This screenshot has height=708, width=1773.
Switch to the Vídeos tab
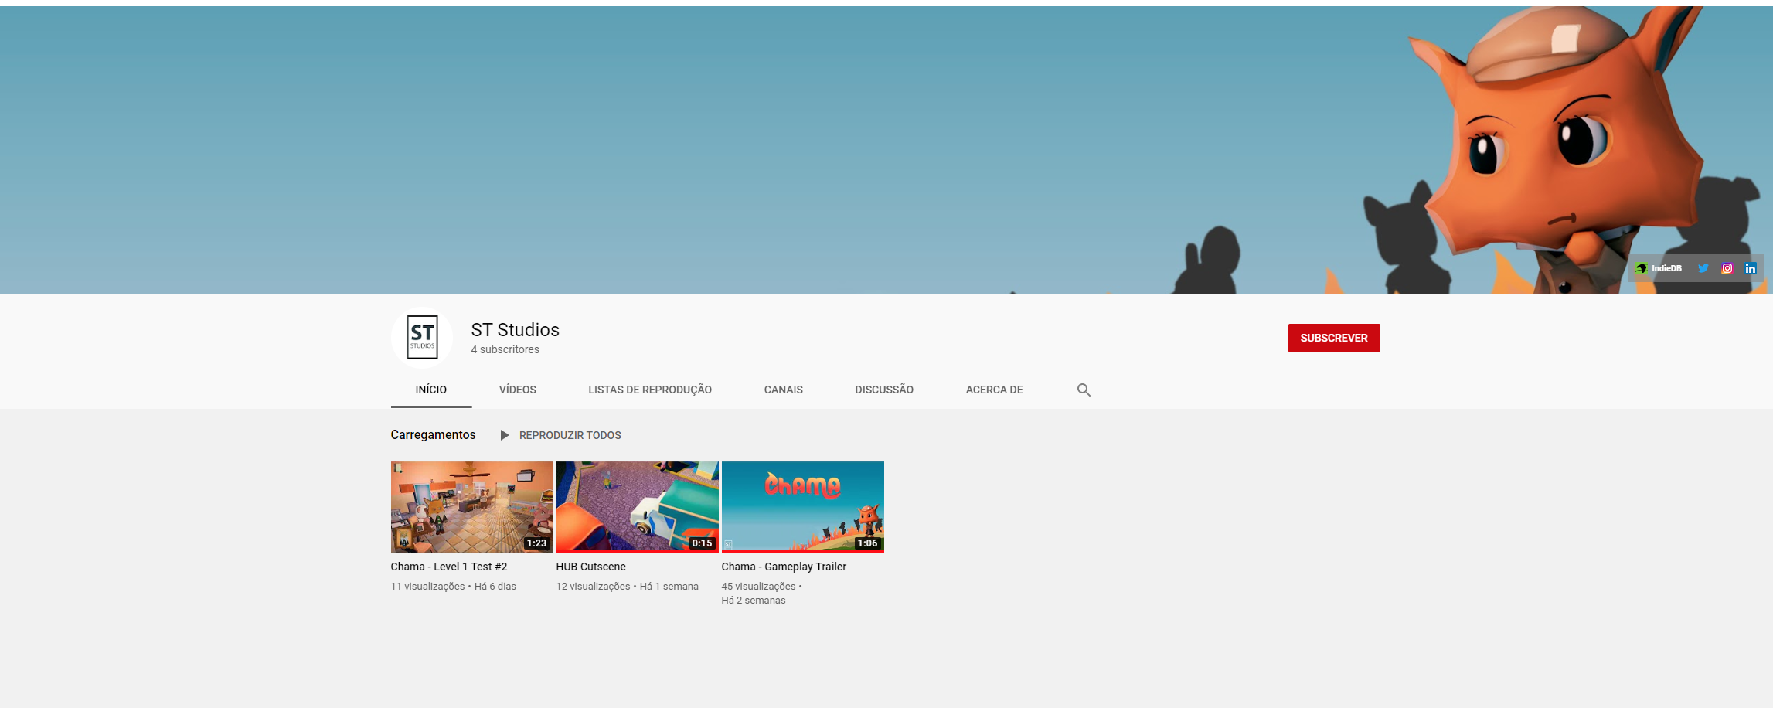pos(517,390)
